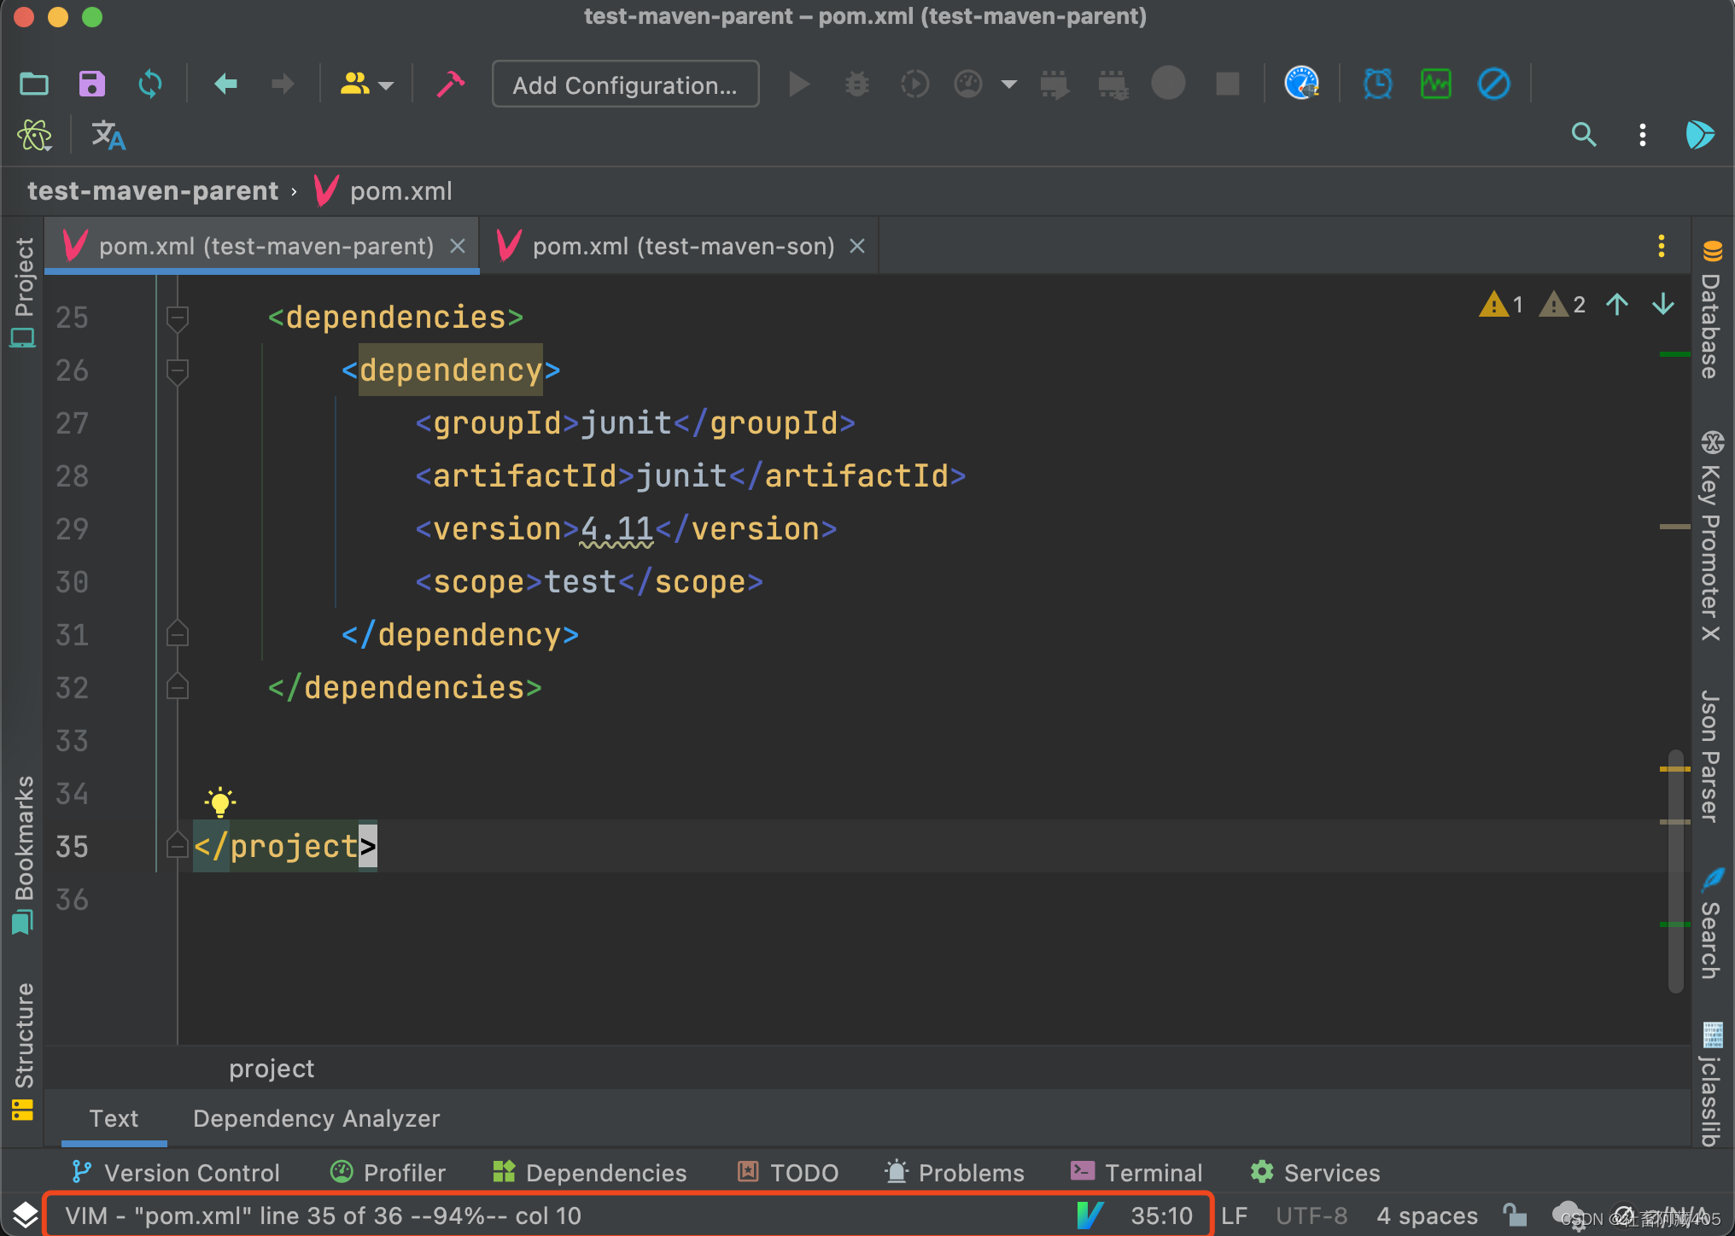Reload all from disk with the sync icon
Viewport: 1735px width, 1236px height.
[x=150, y=84]
